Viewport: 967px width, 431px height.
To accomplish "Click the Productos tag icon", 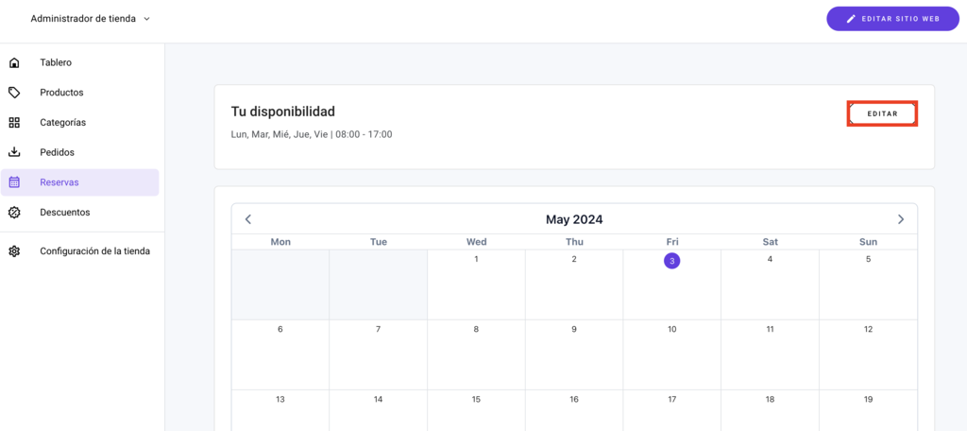I will click(14, 93).
